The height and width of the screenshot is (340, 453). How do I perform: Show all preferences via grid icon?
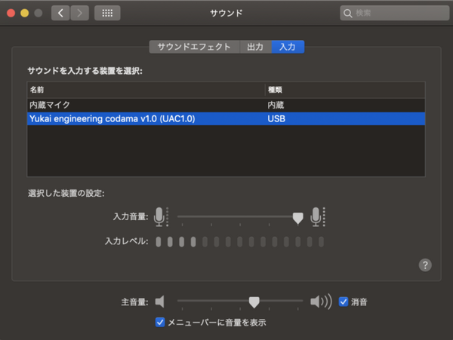pos(106,13)
